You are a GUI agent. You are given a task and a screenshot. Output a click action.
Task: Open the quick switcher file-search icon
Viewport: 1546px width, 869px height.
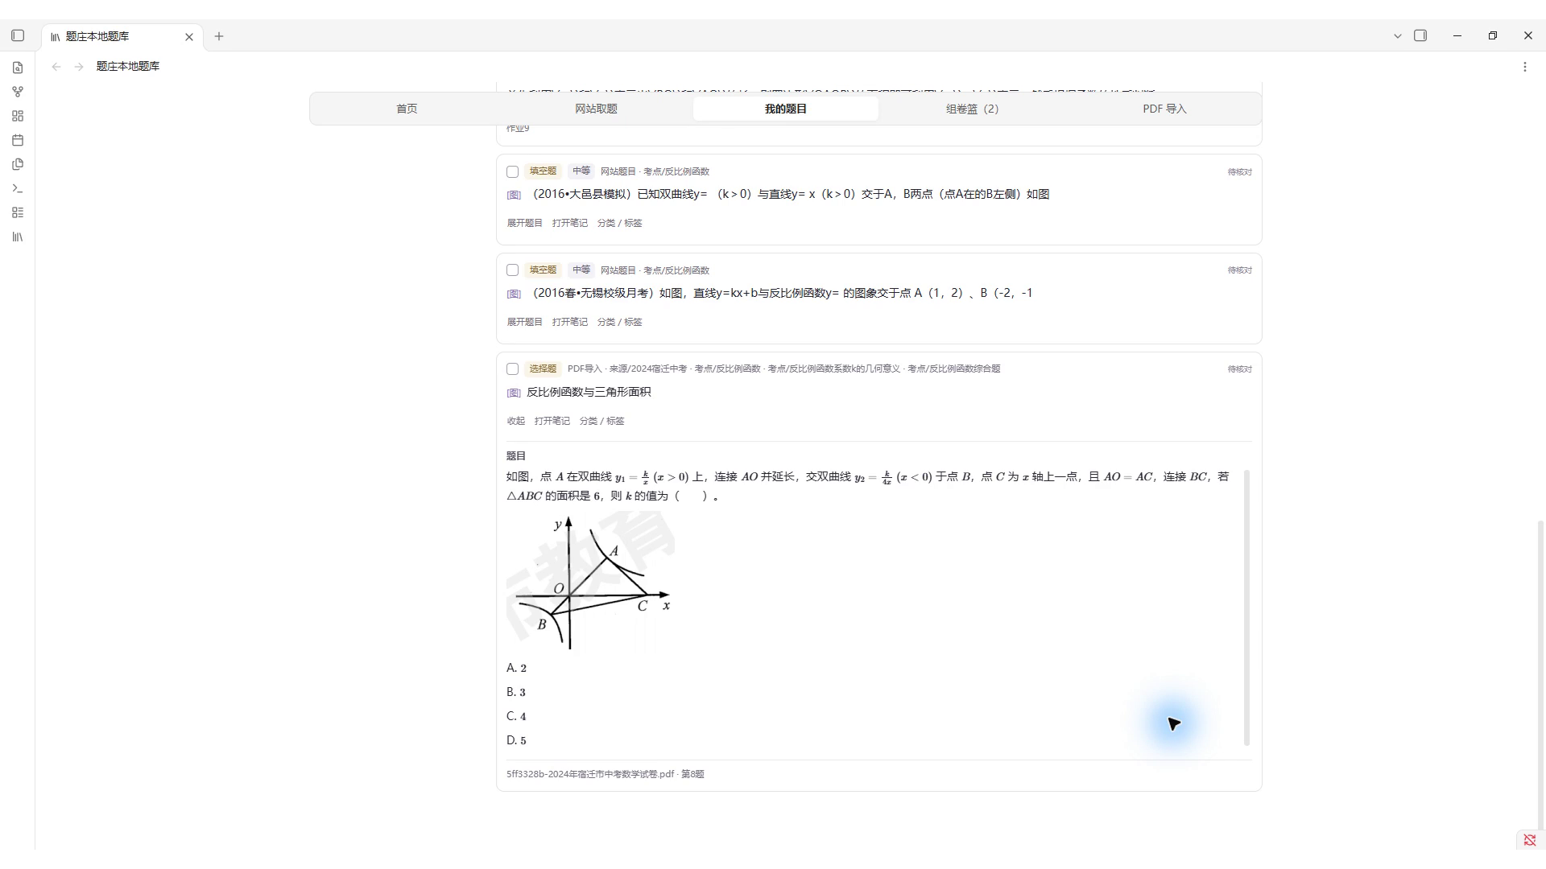pos(18,68)
